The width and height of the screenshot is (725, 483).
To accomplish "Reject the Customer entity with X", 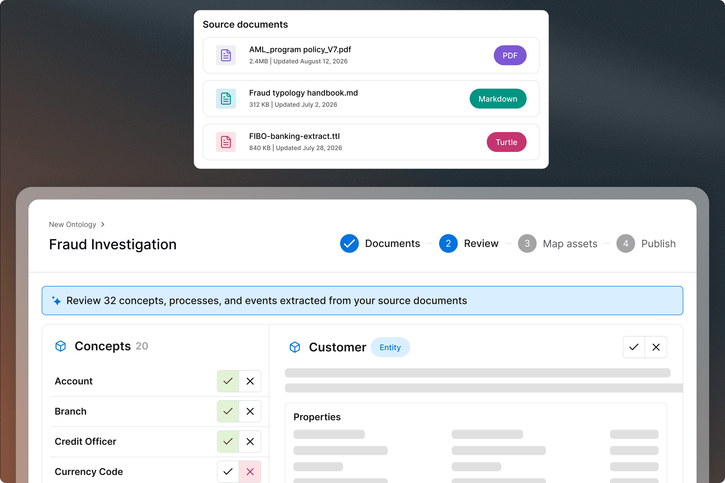I will pos(656,347).
